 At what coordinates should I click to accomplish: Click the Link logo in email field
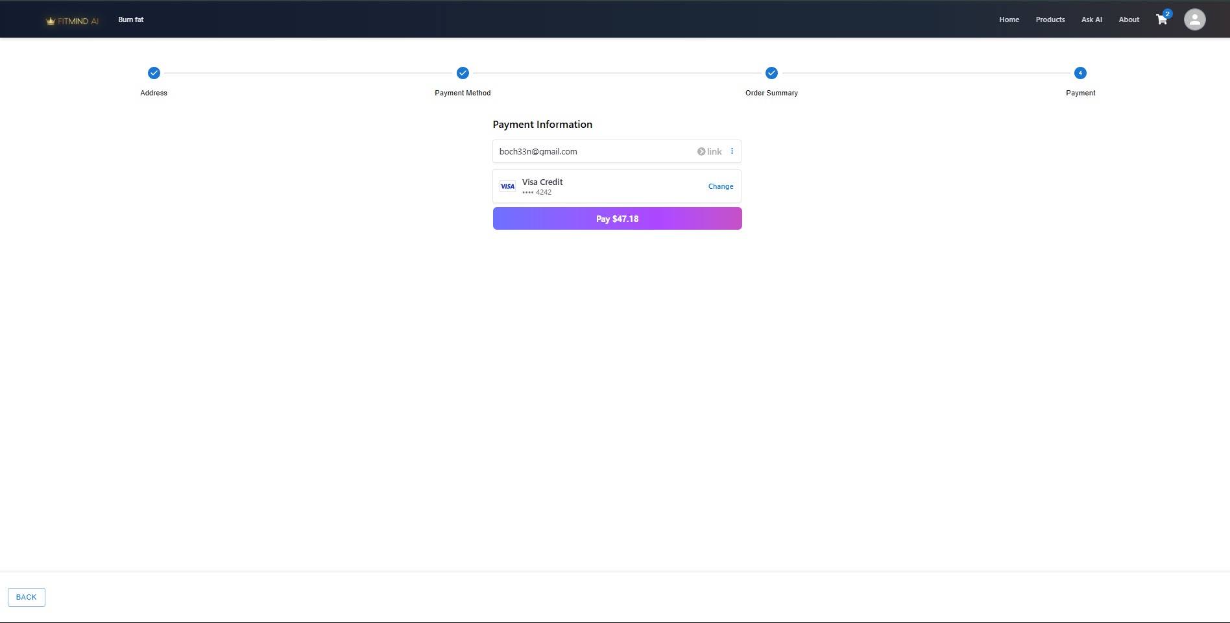[709, 151]
